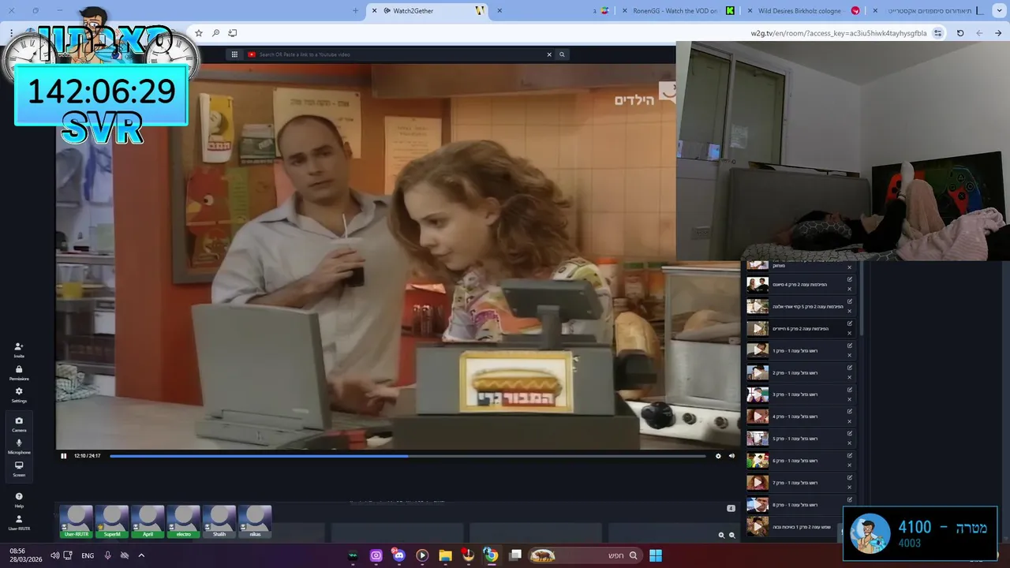Select the electro participant tile
Screen dimensions: 1010x568
pyautogui.click(x=184, y=522)
